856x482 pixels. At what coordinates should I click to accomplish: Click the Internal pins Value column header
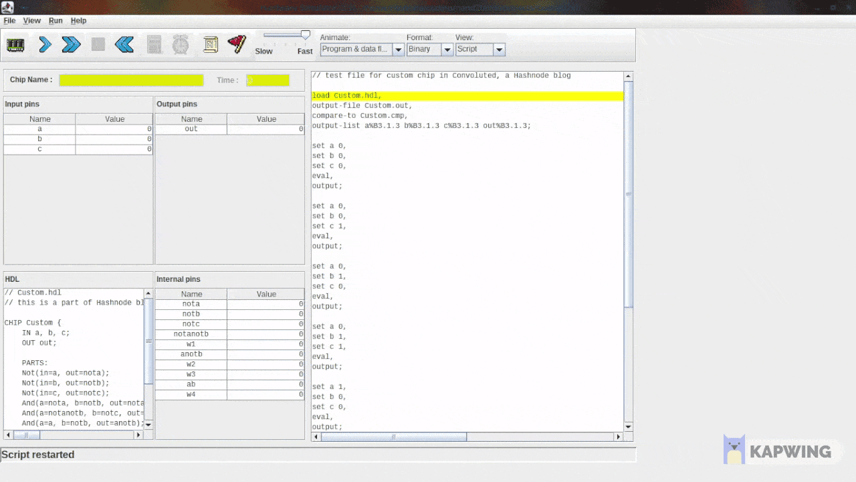point(266,294)
